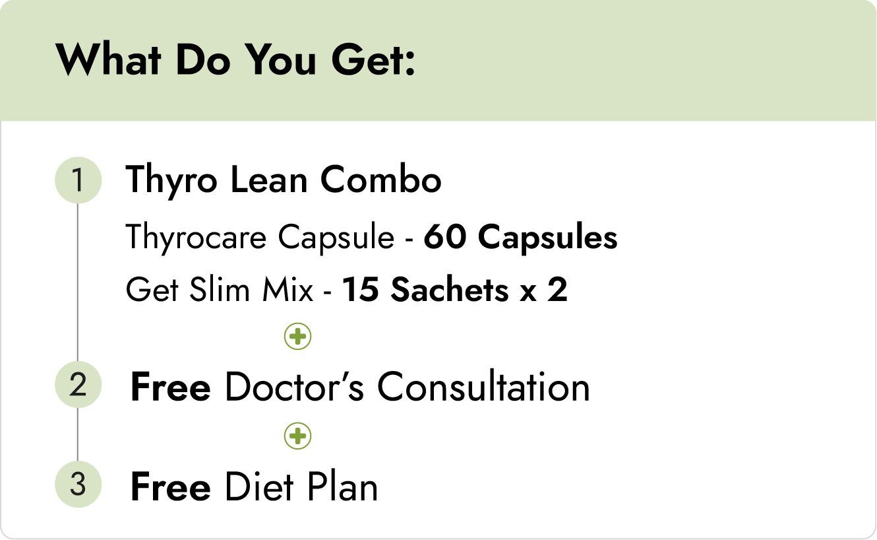877x540 pixels.
Task: Click the connector line between steps 2 and 3
Action: [78, 434]
